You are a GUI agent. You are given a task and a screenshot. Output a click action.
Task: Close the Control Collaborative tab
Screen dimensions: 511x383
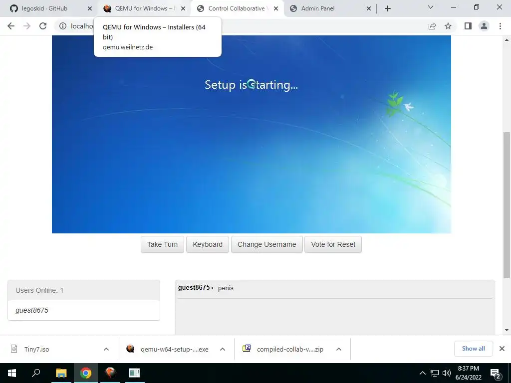point(276,9)
